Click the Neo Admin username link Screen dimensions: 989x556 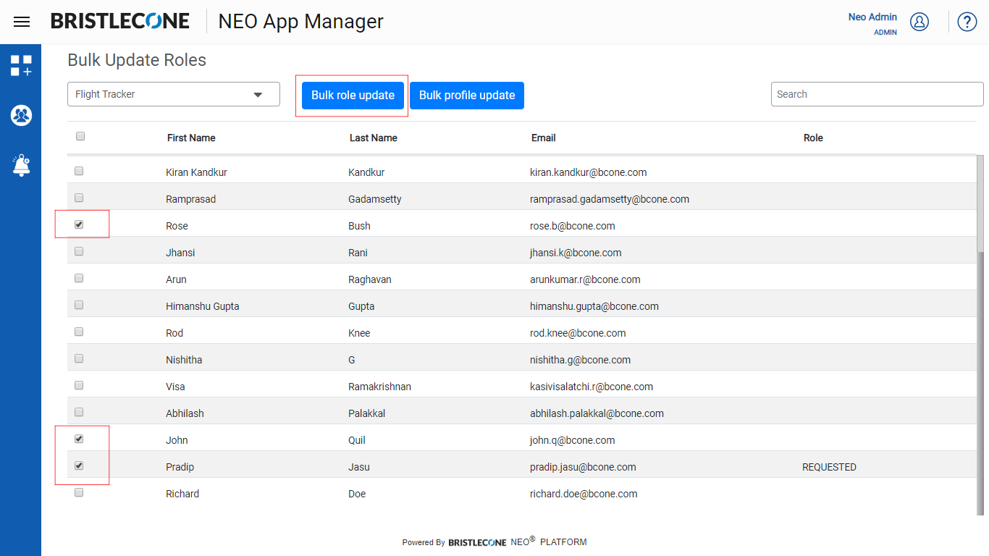pos(872,17)
